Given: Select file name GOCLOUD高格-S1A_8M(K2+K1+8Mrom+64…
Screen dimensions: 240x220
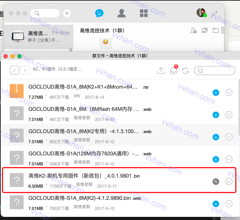Looking at the screenshot, I should [x=83, y=87].
